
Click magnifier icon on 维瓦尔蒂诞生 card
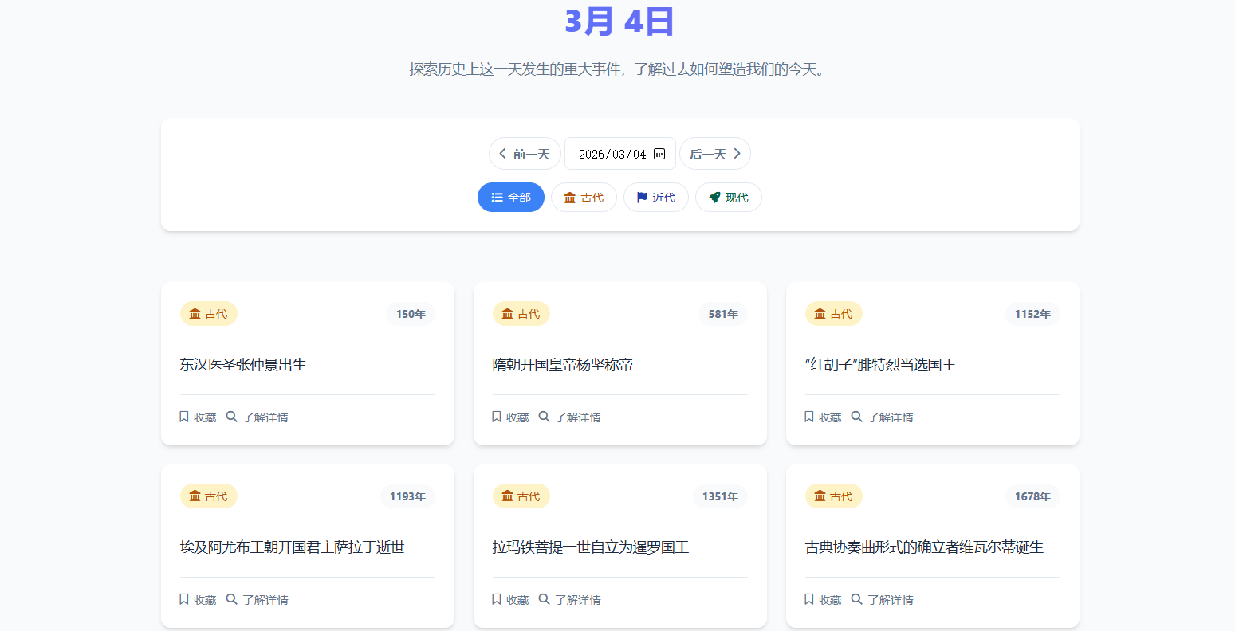point(857,599)
